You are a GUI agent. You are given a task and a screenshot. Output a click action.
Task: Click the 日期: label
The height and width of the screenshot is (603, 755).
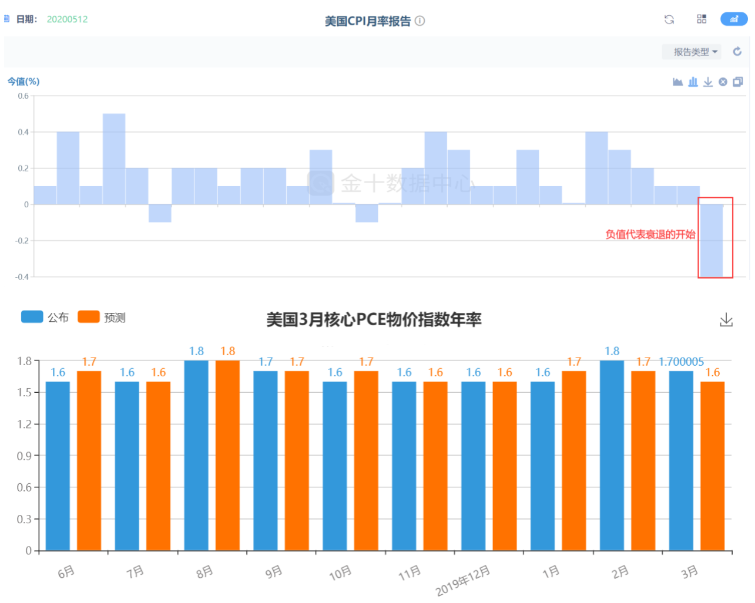pos(27,19)
